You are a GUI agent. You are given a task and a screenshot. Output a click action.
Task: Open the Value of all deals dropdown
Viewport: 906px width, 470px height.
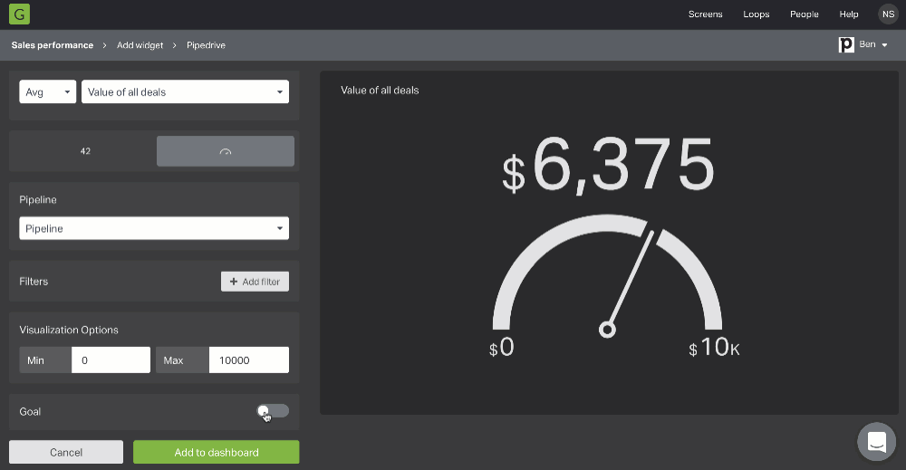click(x=185, y=91)
